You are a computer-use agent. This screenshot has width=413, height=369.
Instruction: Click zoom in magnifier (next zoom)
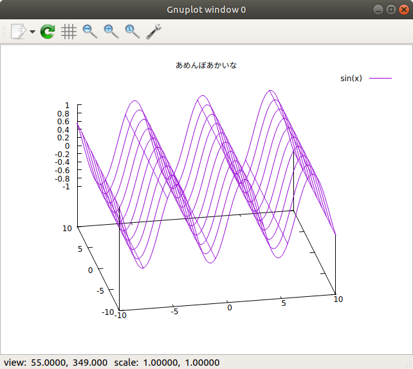pos(111,32)
